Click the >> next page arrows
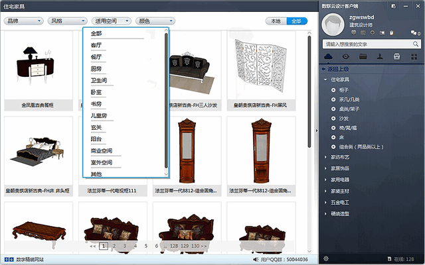The height and width of the screenshot is (265, 425). (x=204, y=246)
